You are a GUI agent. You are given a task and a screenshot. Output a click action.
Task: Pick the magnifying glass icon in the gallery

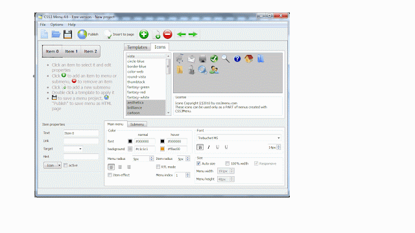(226, 59)
